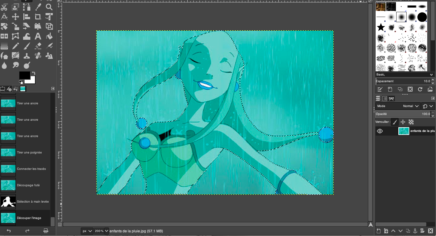Select the Gradient tool
The width and height of the screenshot is (436, 236).
click(4, 46)
